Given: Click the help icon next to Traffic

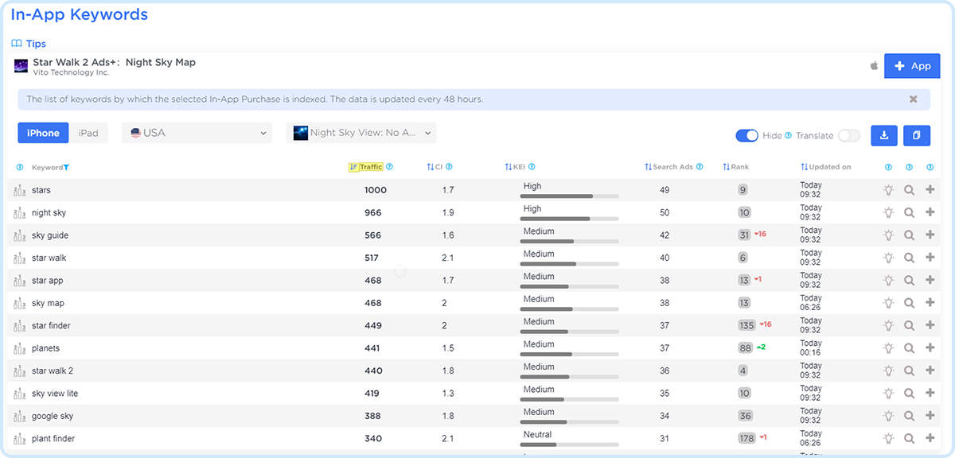Looking at the screenshot, I should click(x=389, y=167).
